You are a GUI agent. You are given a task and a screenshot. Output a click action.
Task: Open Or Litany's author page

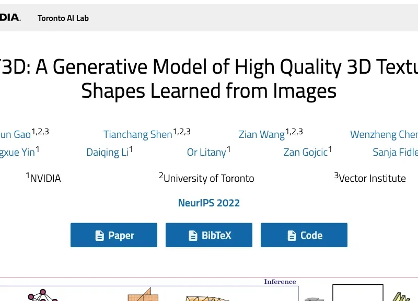pyautogui.click(x=206, y=153)
